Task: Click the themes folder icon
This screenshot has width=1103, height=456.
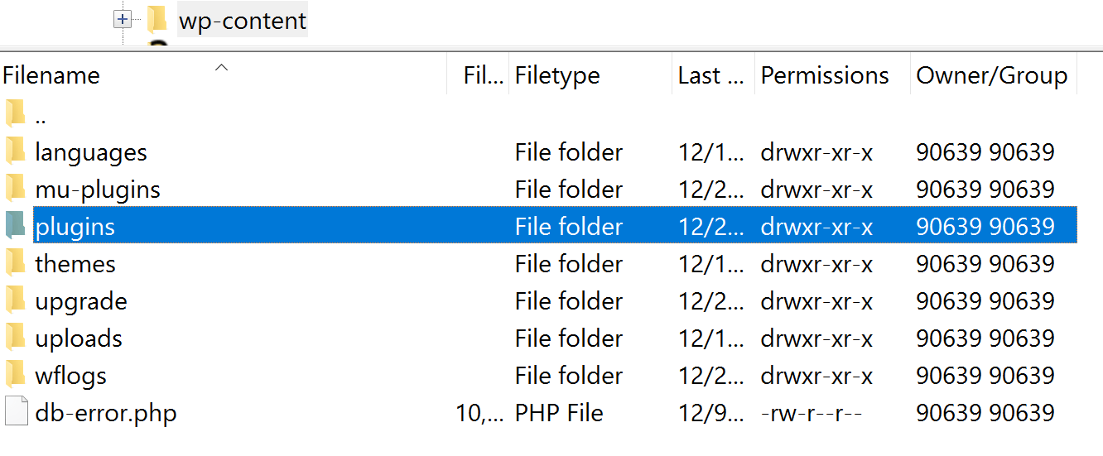Action: 16,263
